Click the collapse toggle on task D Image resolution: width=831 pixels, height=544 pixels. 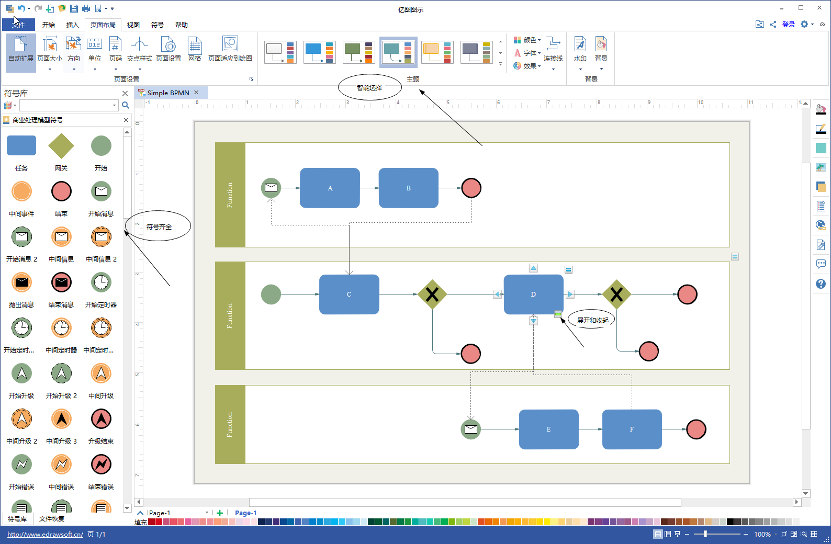pos(558,314)
